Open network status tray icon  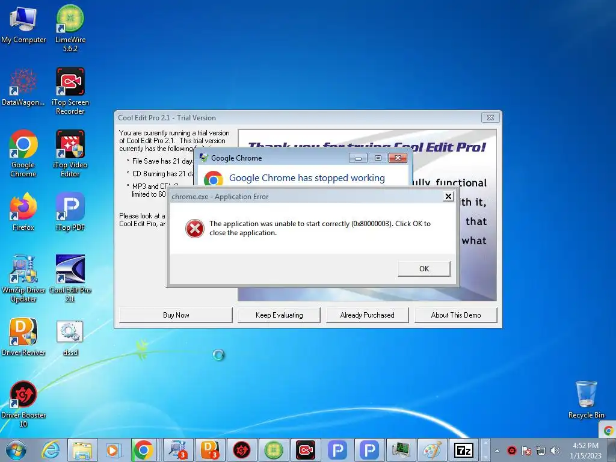(541, 451)
